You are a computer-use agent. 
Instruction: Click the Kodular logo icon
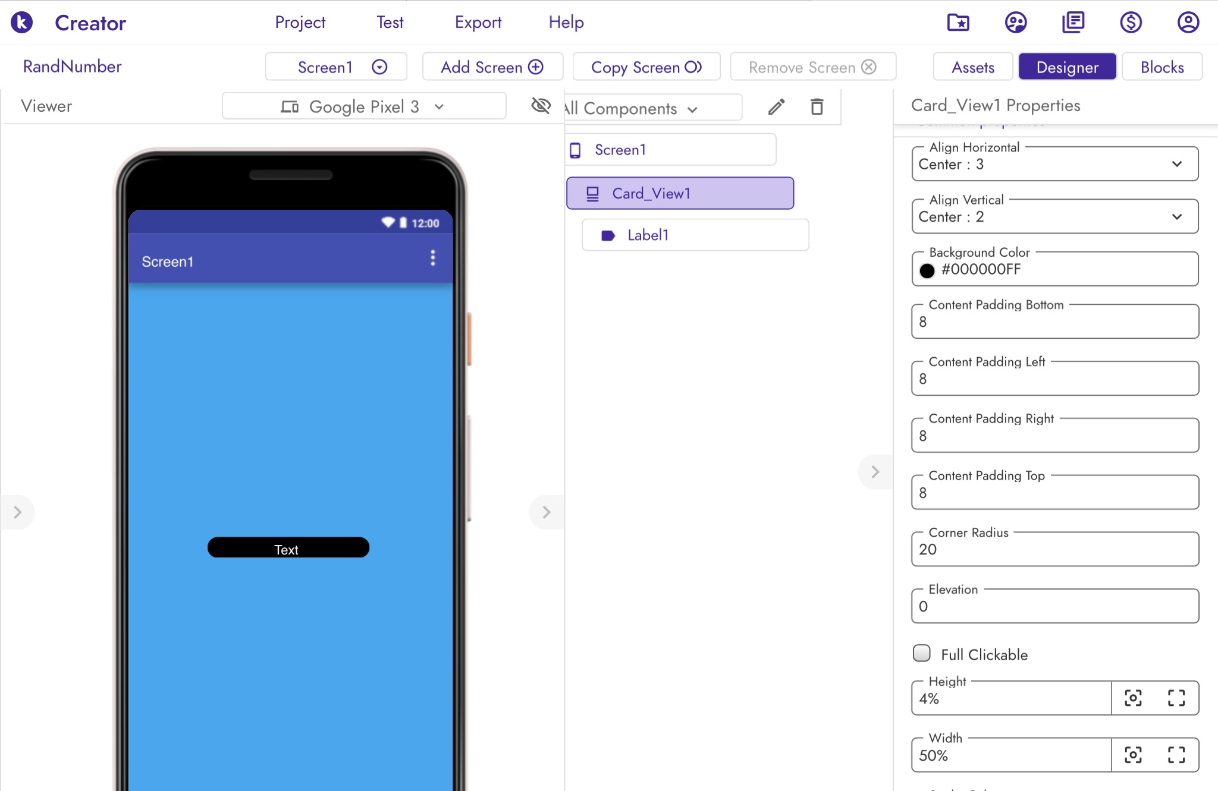click(x=22, y=23)
